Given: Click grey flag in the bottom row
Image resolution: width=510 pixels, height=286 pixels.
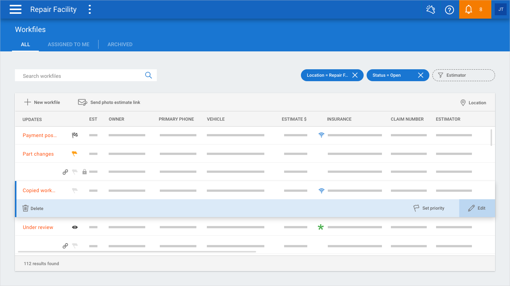Looking at the screenshot, I should 75,246.
